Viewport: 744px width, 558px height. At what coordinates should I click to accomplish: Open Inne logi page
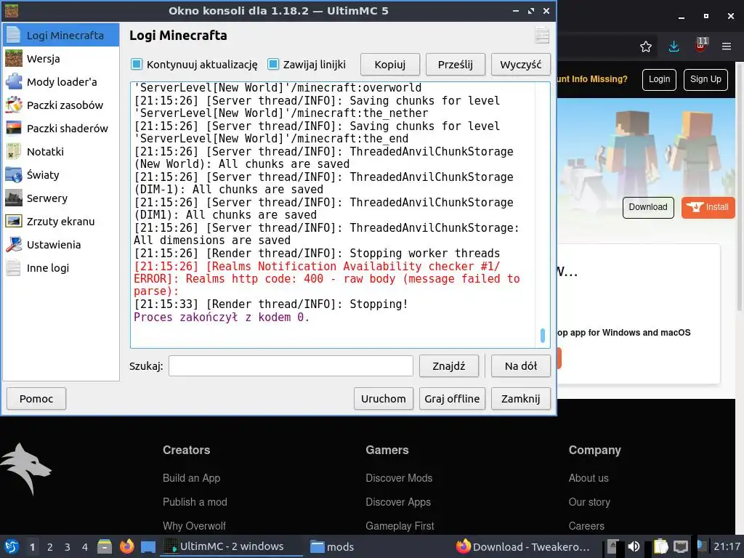tap(61, 267)
